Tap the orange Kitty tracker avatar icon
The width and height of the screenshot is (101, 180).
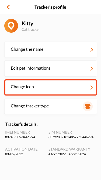[x=11, y=26]
